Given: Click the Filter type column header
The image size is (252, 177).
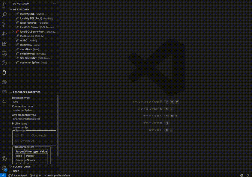Looking at the screenshot, I should click(32, 152).
